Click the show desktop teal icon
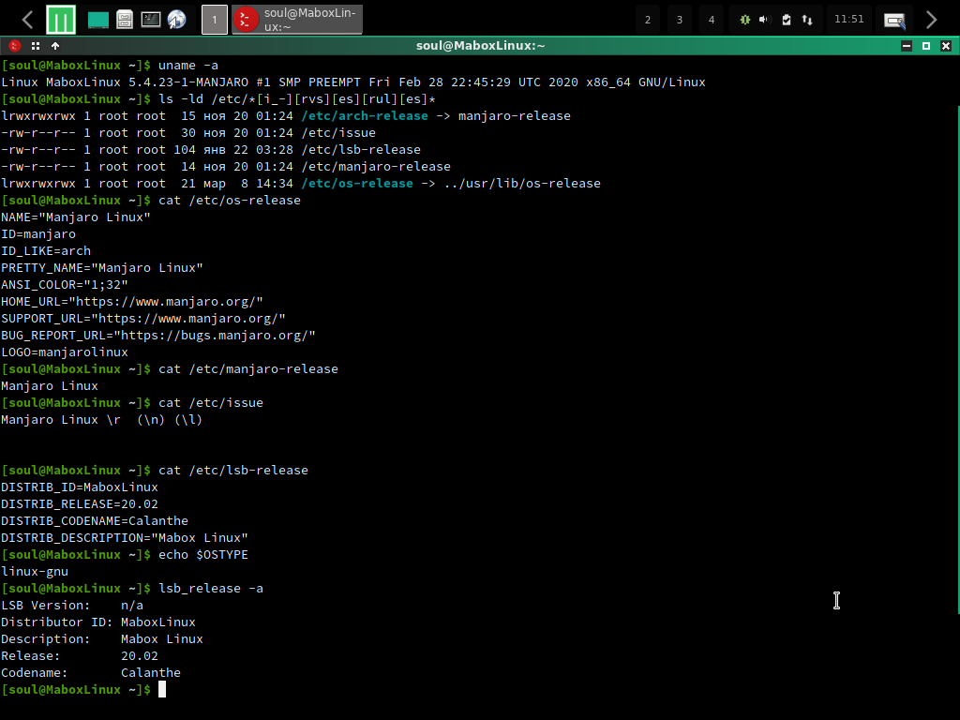The image size is (960, 720). [x=97, y=20]
